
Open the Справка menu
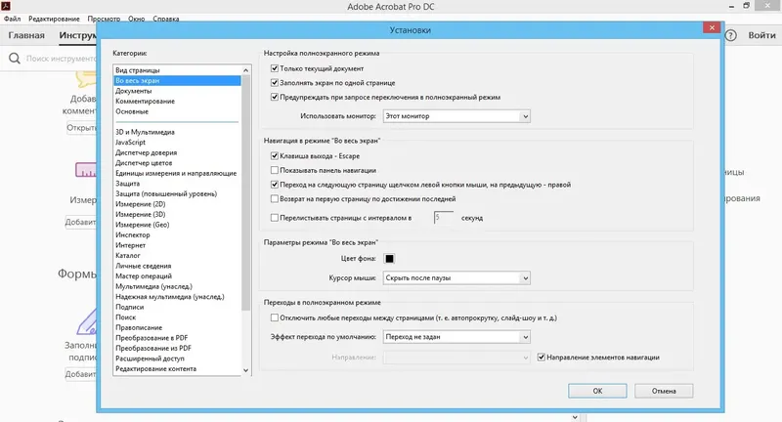click(166, 19)
